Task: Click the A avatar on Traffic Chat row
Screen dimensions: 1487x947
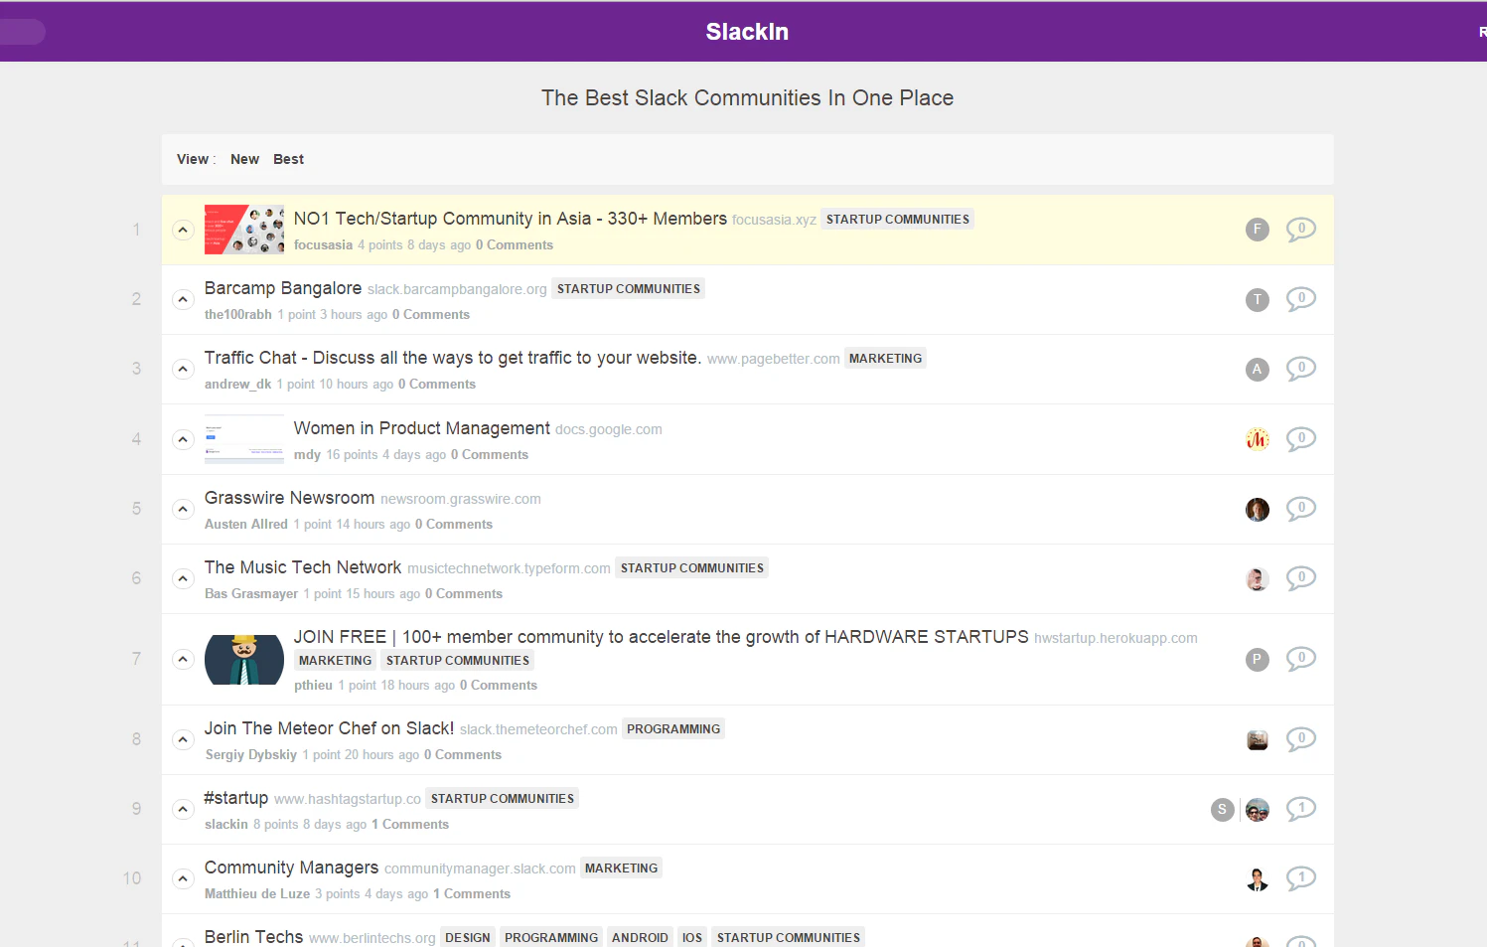Action: click(x=1258, y=369)
